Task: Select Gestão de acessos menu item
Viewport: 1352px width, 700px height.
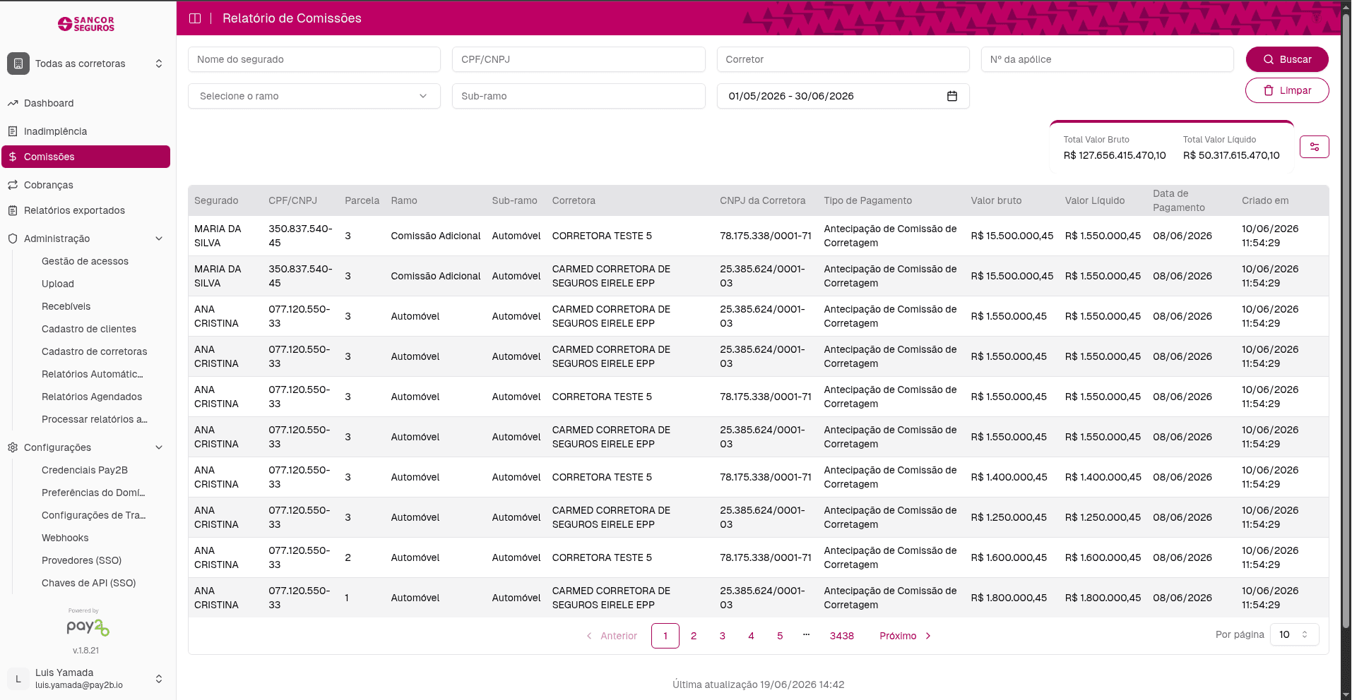Action: click(85, 261)
